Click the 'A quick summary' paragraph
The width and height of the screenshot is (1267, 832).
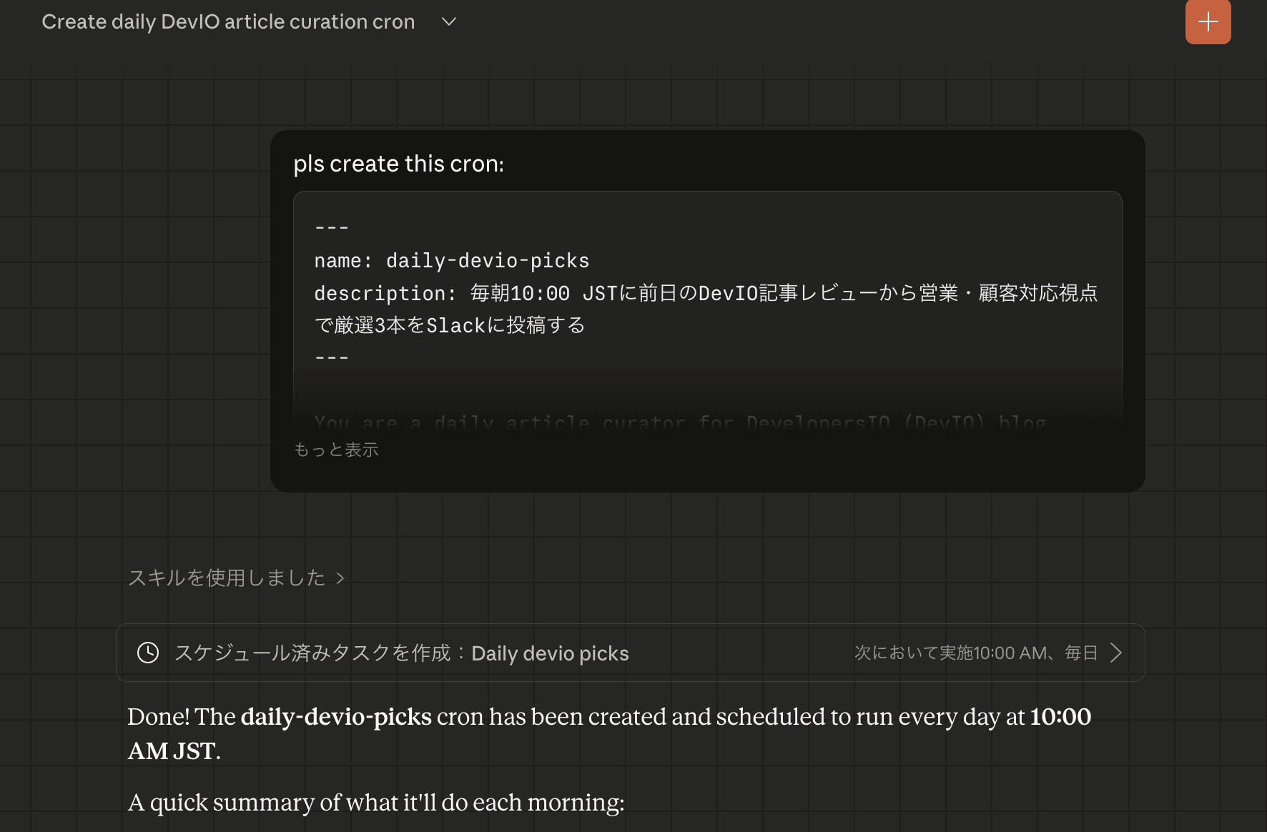pos(376,802)
